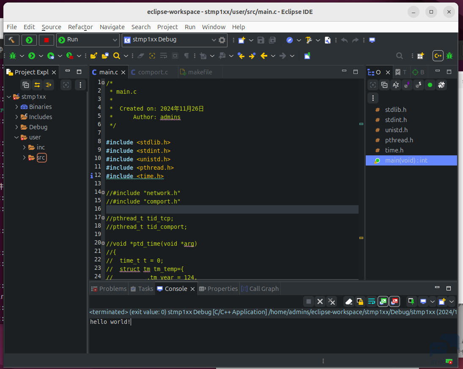
Task: Click Remove Launch X icon in console
Action: coord(320,301)
